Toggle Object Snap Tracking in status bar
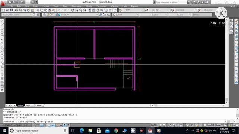Image resolution: width=239 pixels, height=134 pixels. tap(53, 125)
